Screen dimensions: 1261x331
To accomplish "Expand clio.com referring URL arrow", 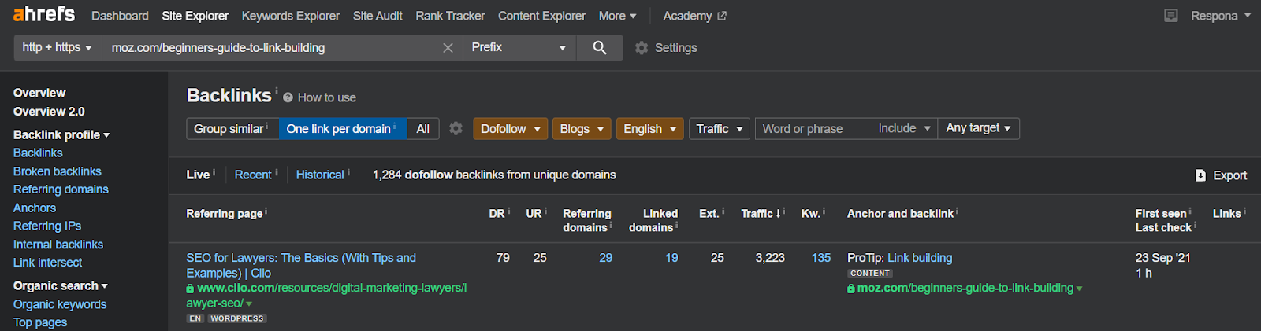I will coord(249,303).
